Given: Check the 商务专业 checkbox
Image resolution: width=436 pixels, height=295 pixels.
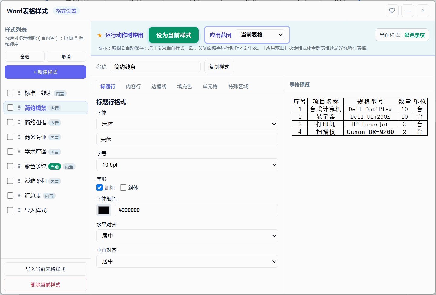Looking at the screenshot, I should tap(10, 137).
